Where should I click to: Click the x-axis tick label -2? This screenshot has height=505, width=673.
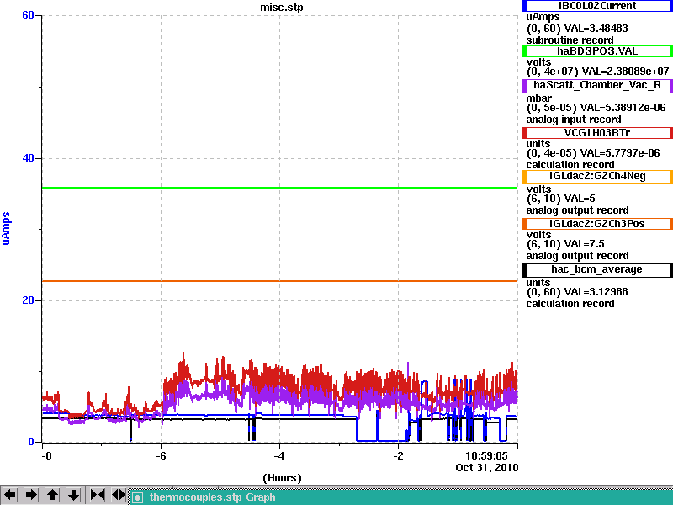398,456
